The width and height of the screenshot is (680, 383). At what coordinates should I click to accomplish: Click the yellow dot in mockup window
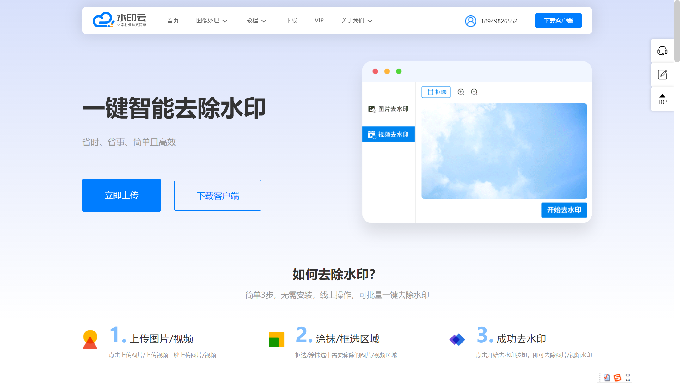pos(387,71)
